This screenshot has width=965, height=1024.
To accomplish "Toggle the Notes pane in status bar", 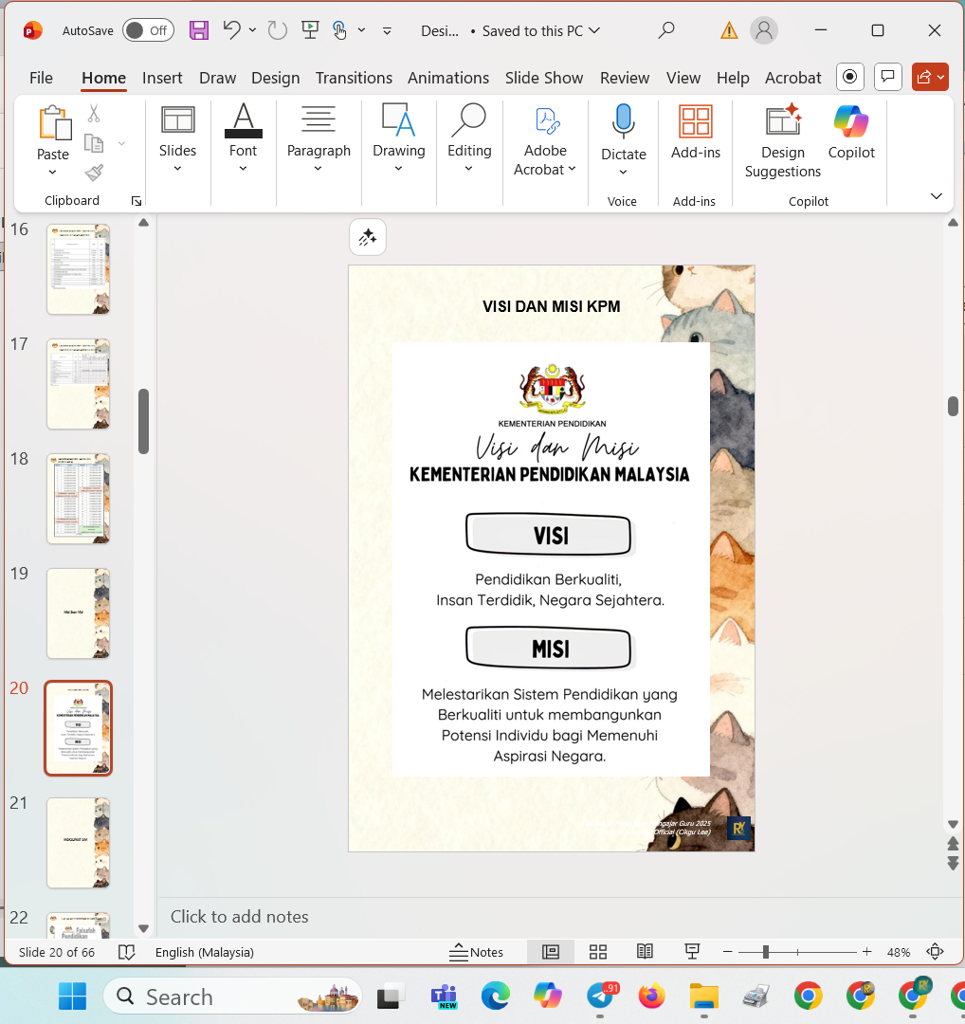I will click(x=477, y=952).
